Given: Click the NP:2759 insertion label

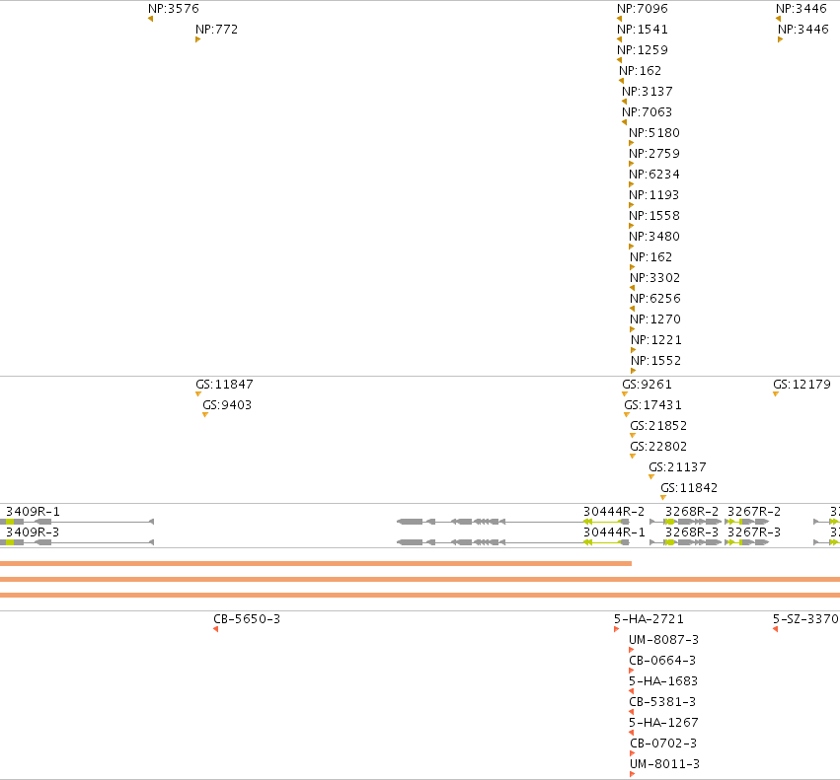Looking at the screenshot, I should 654,154.
